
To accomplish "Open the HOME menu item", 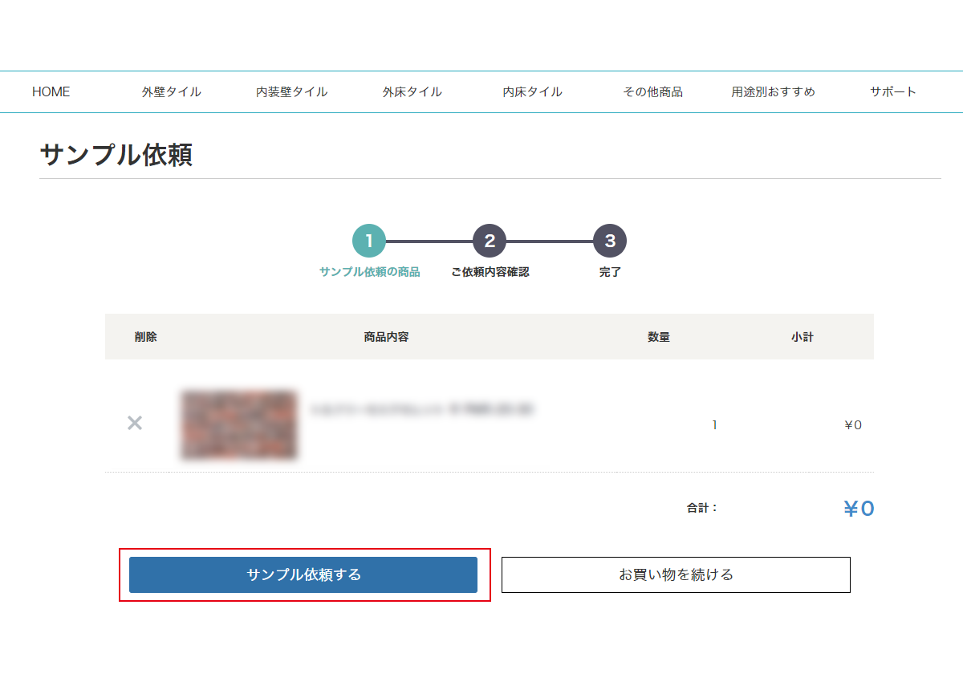I will pos(51,91).
